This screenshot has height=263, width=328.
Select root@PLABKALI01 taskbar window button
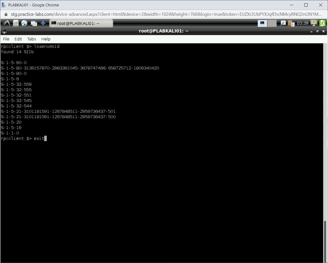click(x=81, y=23)
